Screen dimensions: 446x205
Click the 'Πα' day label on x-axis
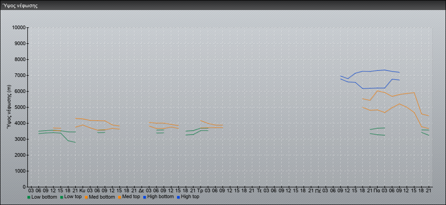(x=377, y=190)
